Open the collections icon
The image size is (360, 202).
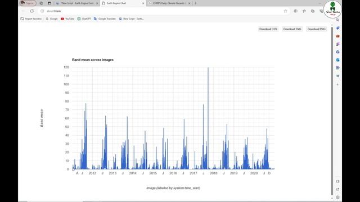click(x=313, y=11)
